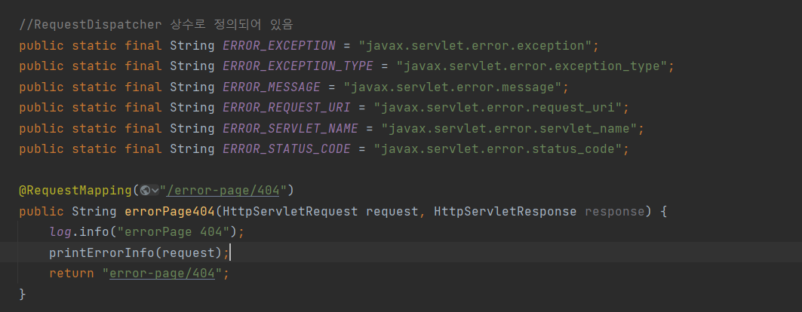
Task: Click the ERROR_MESSAGE constant identifier
Action: [272, 87]
